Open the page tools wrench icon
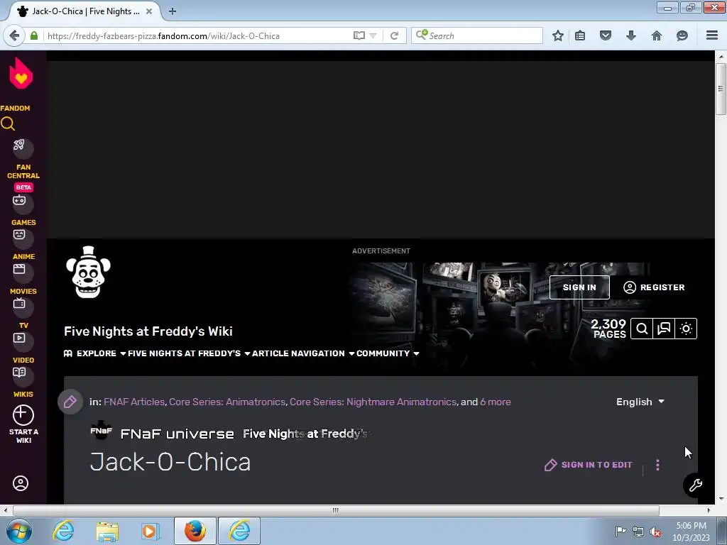 click(696, 485)
